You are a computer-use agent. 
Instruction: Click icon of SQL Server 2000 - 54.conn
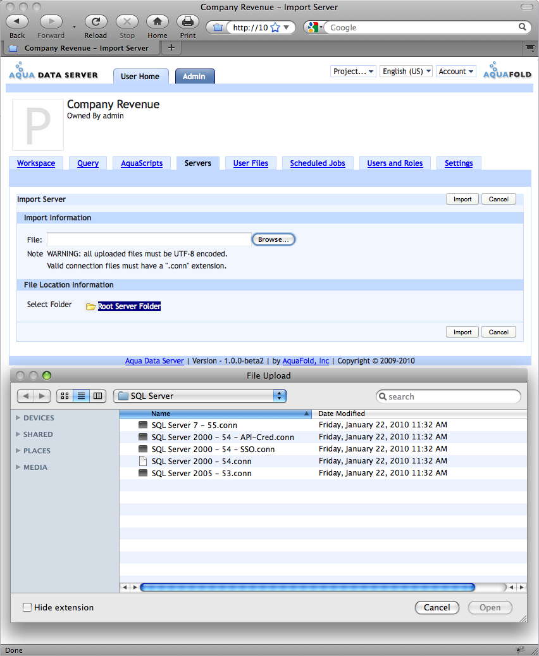click(x=143, y=461)
